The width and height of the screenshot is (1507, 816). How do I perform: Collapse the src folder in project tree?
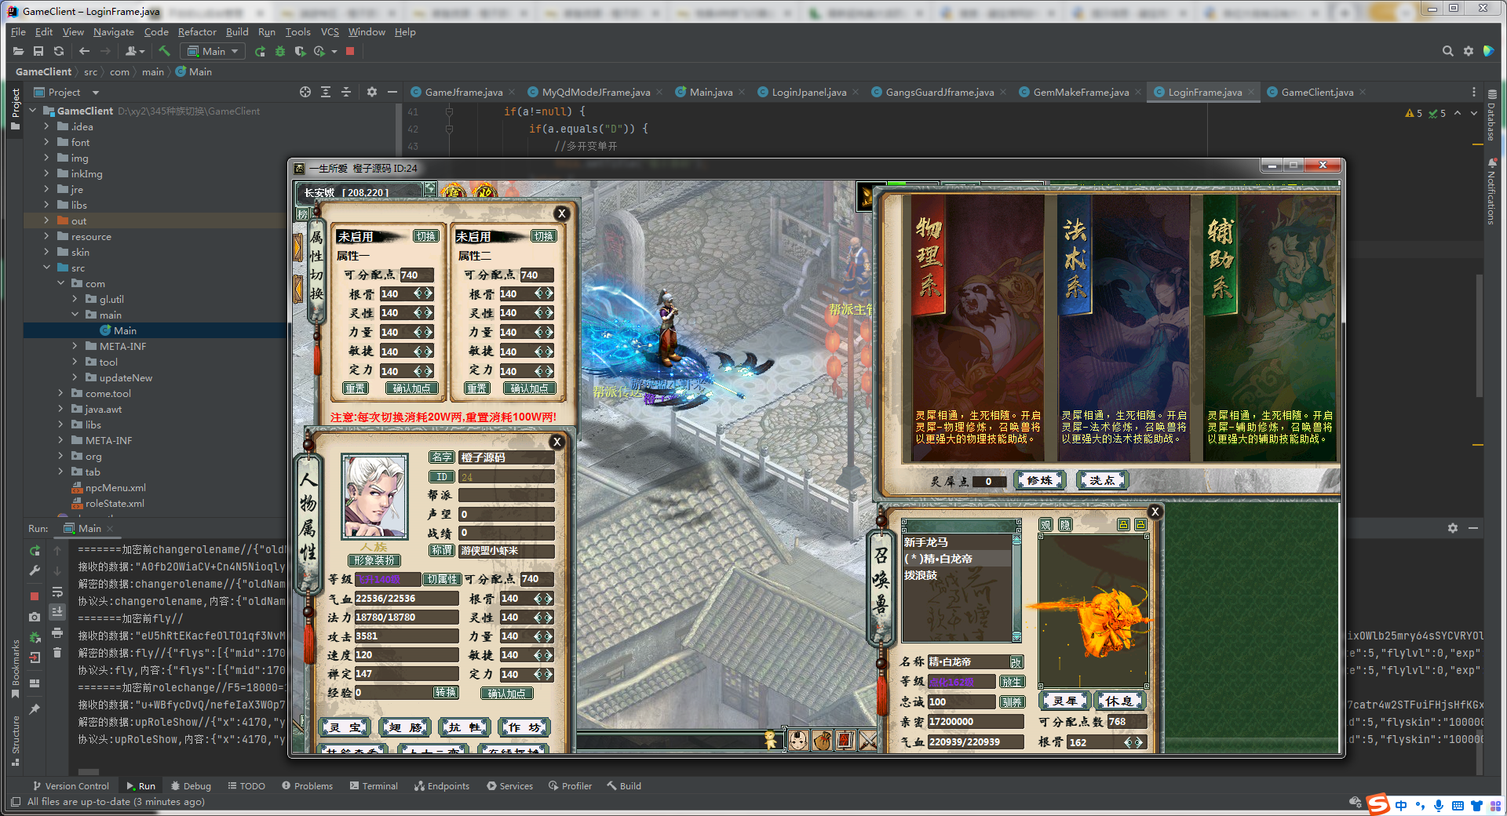click(46, 268)
